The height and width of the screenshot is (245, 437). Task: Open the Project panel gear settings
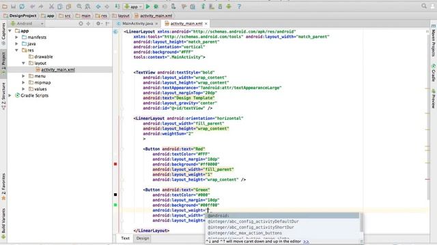tap(98, 24)
